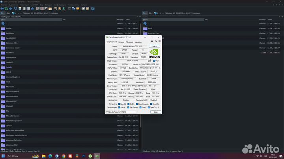Toggle the OpenCL computing checkbox
Viewport: 284px width, 159px height.
(x=120, y=104)
